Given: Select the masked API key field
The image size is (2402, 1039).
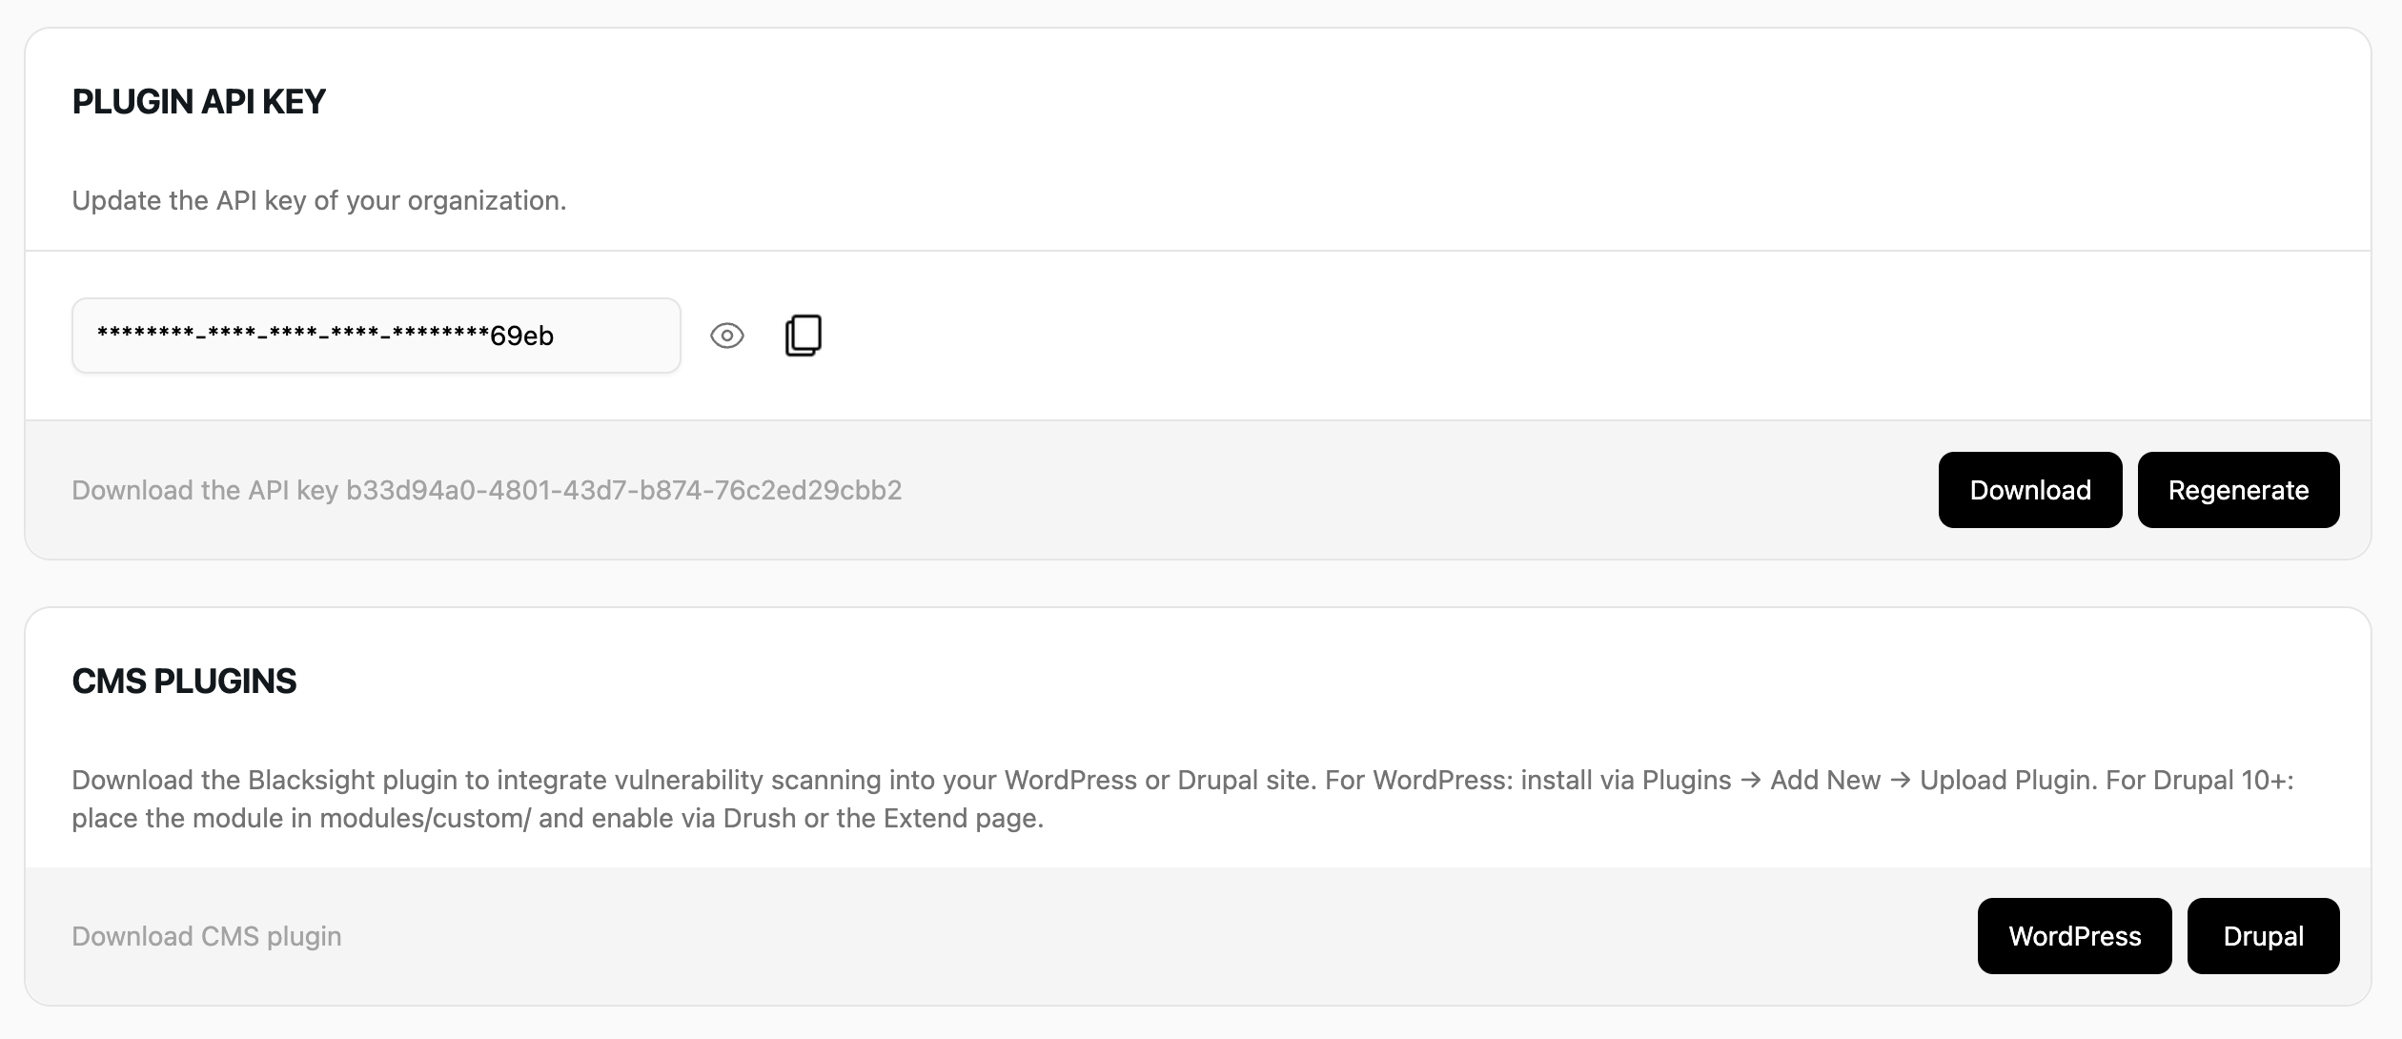Looking at the screenshot, I should (x=376, y=335).
